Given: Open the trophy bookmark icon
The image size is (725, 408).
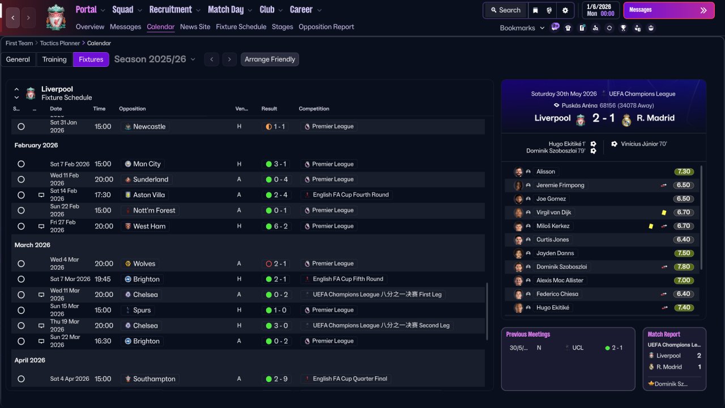Looking at the screenshot, I should 623,28.
